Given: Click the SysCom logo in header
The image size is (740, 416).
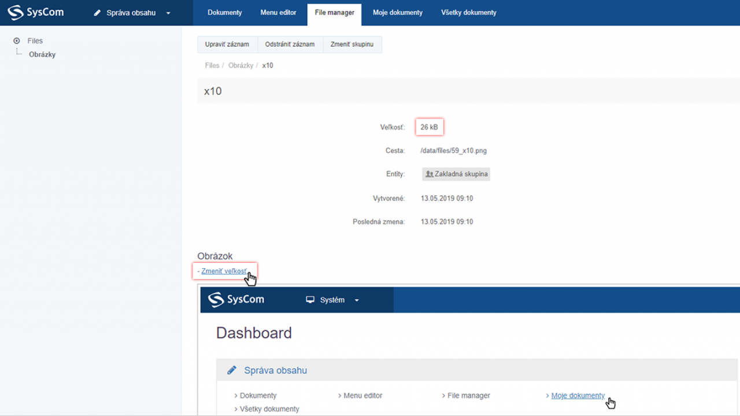Looking at the screenshot, I should [x=36, y=12].
